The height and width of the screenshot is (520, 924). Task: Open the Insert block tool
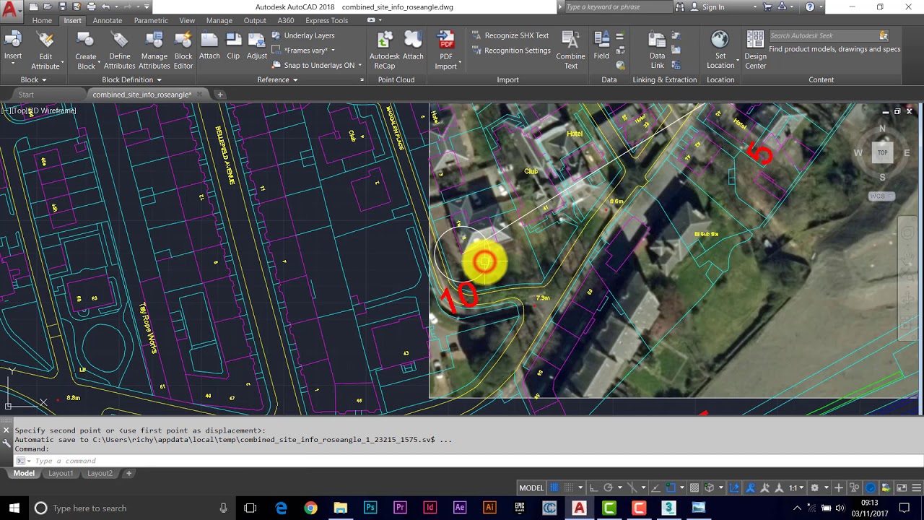click(13, 47)
